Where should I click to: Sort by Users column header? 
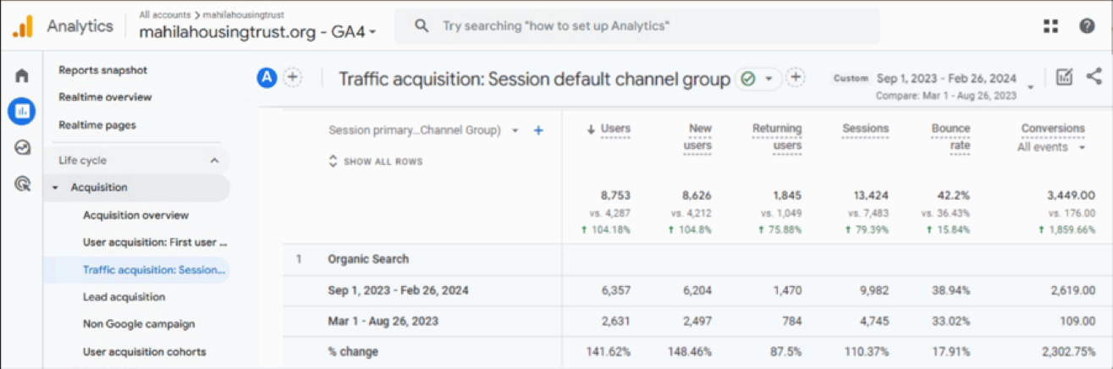(615, 129)
